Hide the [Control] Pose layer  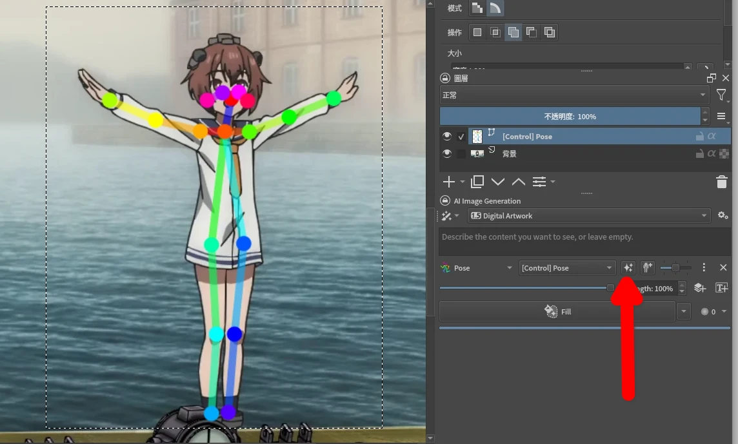446,137
